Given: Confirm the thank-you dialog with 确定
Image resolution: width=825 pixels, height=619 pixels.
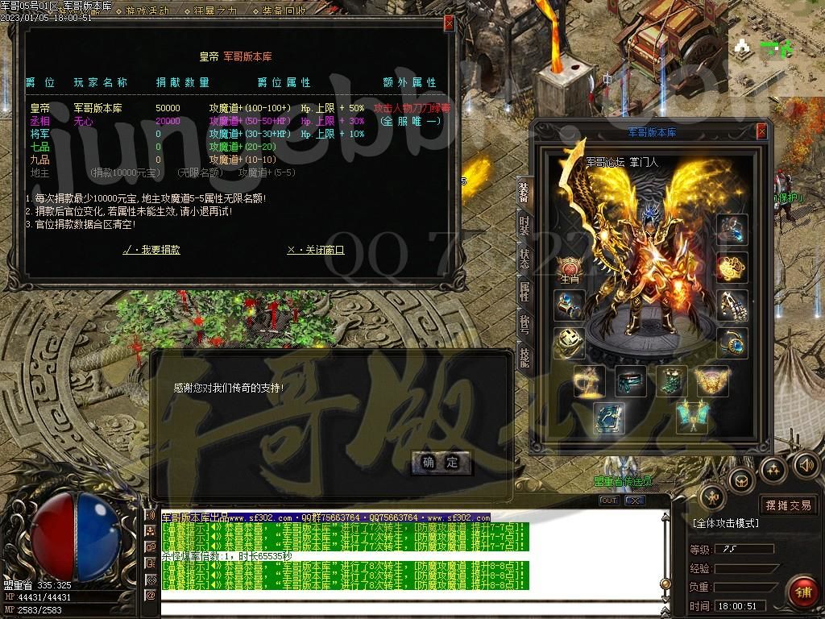Looking at the screenshot, I should pos(441,462).
